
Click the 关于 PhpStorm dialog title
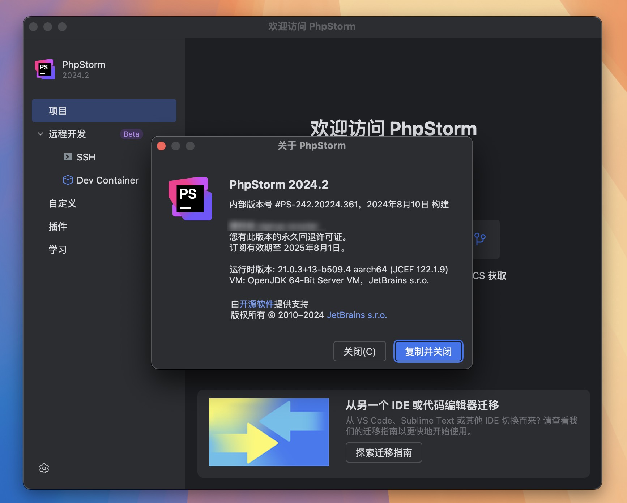coord(312,146)
